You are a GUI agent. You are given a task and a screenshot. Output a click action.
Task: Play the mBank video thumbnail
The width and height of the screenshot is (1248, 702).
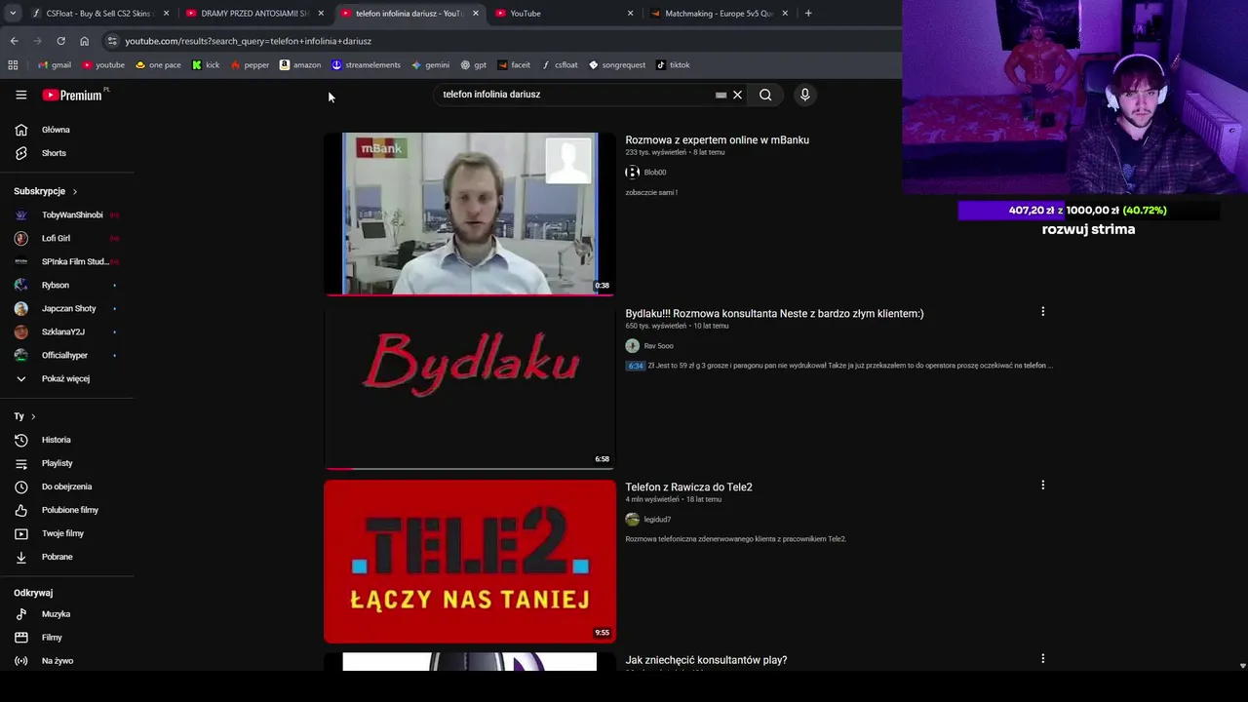(469, 214)
